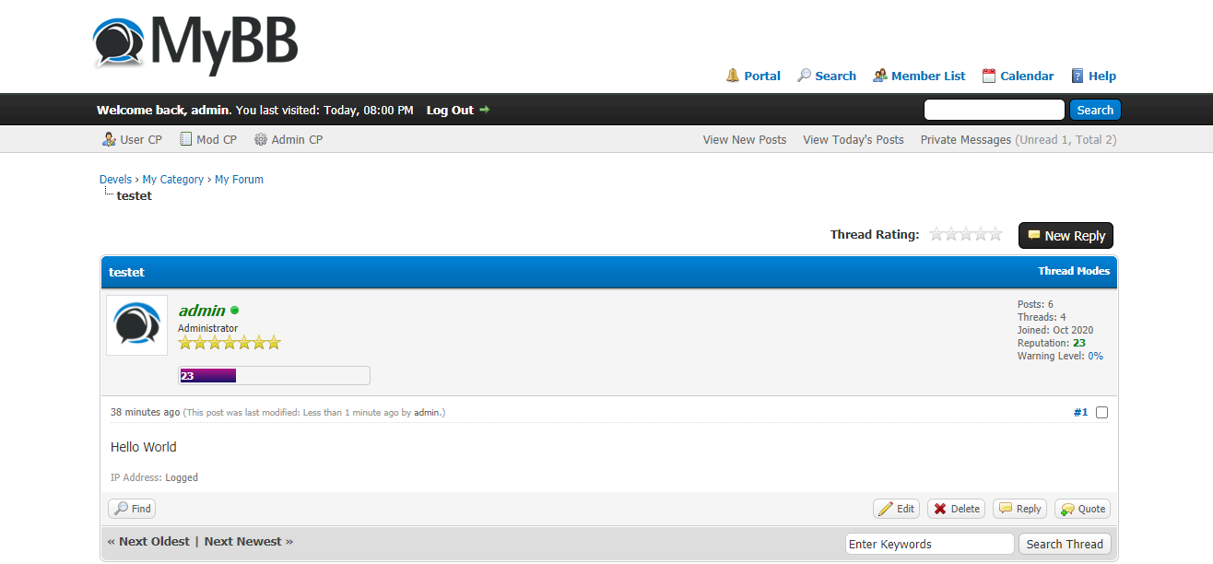Go to Private Messages
This screenshot has height=564, width=1213.
tap(965, 140)
